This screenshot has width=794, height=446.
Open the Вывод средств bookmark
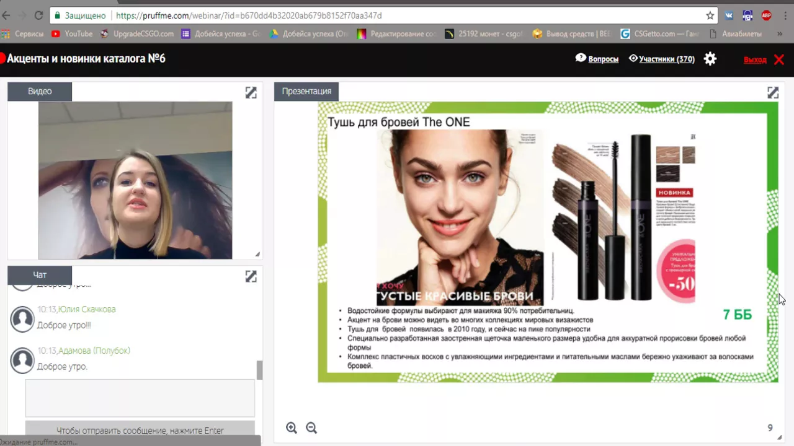(572, 34)
